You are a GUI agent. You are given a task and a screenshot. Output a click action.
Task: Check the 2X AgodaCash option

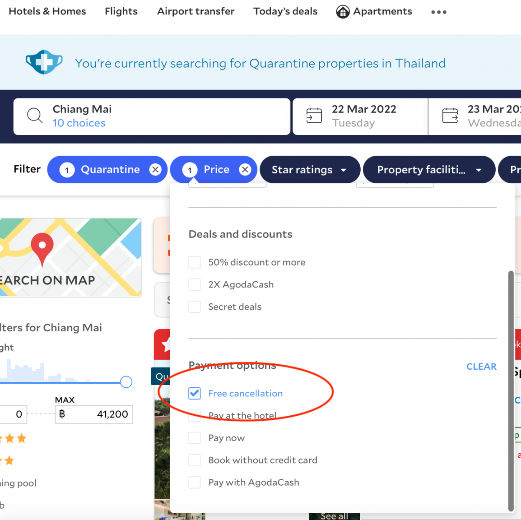coord(195,284)
